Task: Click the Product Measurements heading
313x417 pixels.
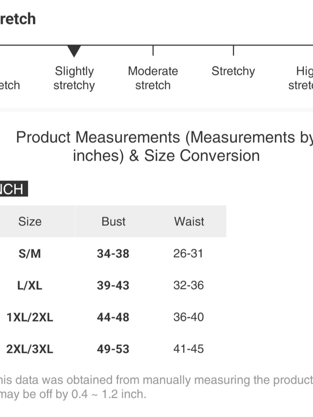Action: pos(165,146)
